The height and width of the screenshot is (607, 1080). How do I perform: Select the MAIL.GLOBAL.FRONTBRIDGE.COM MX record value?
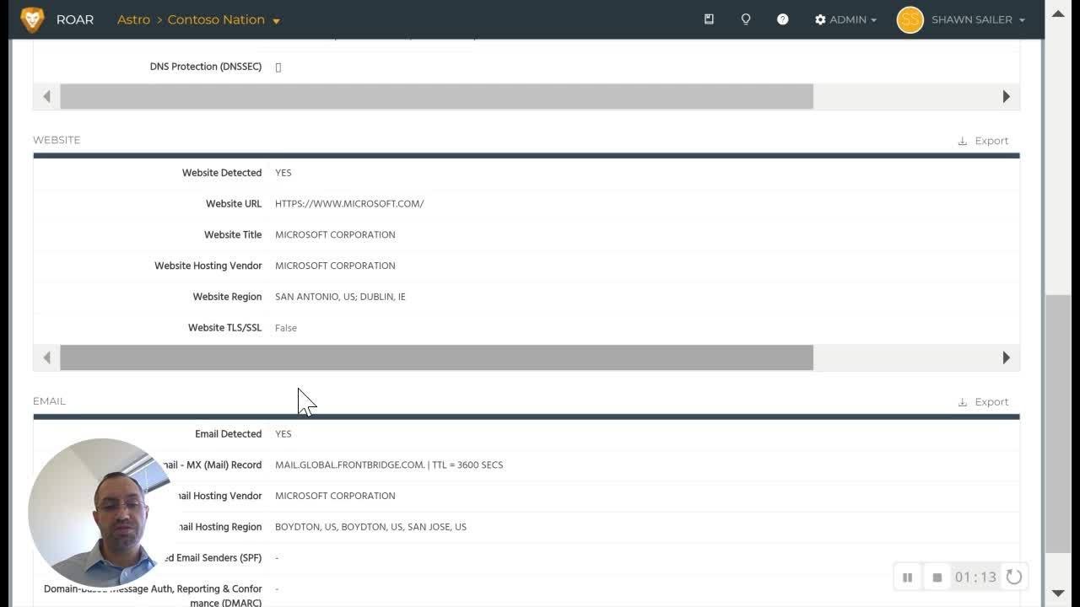click(389, 465)
